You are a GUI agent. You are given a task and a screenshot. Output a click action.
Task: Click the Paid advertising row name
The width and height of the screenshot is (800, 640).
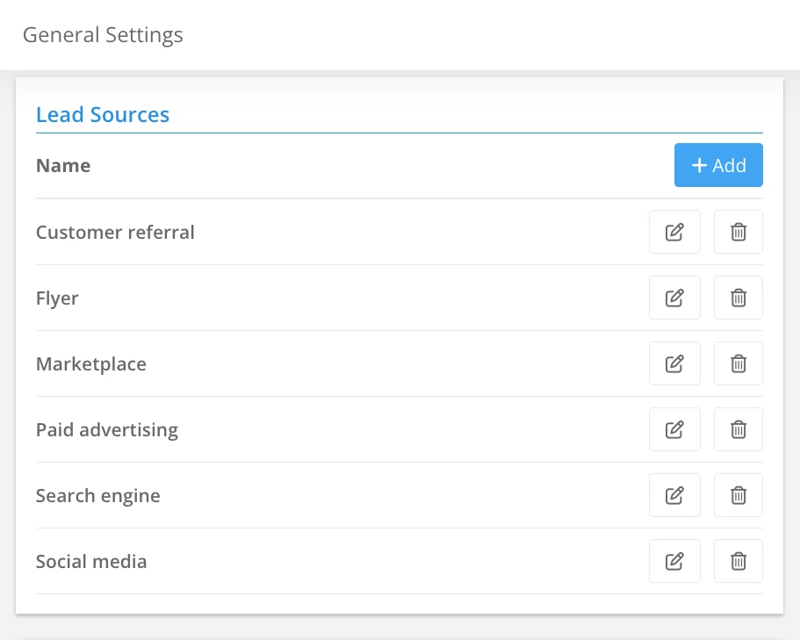107,430
